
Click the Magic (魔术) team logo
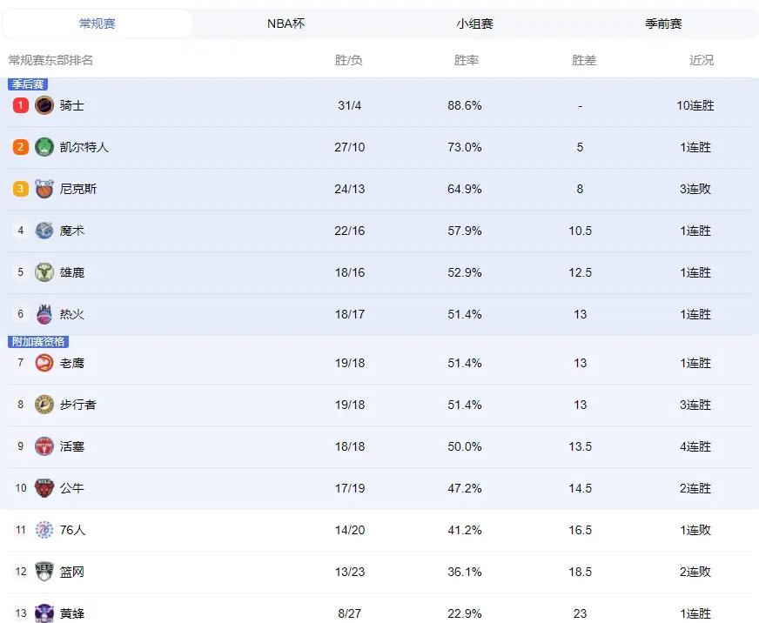[x=44, y=231]
